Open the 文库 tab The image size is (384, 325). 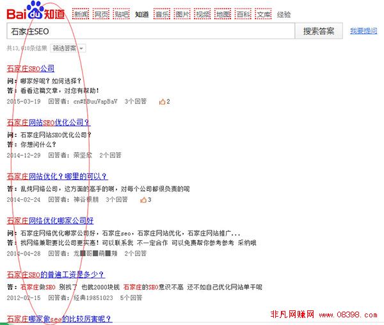point(263,15)
